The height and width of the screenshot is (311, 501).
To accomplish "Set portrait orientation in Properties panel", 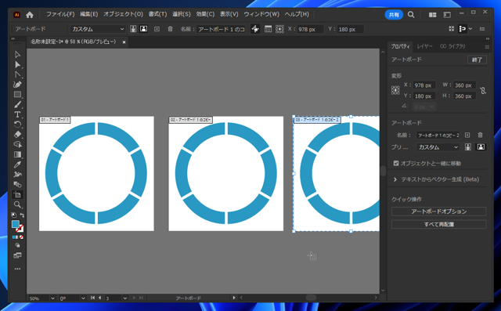I will [468, 147].
